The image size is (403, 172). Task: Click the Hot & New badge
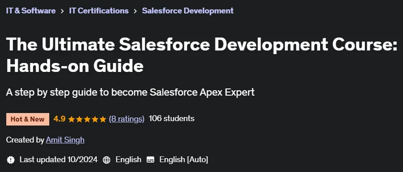point(27,119)
